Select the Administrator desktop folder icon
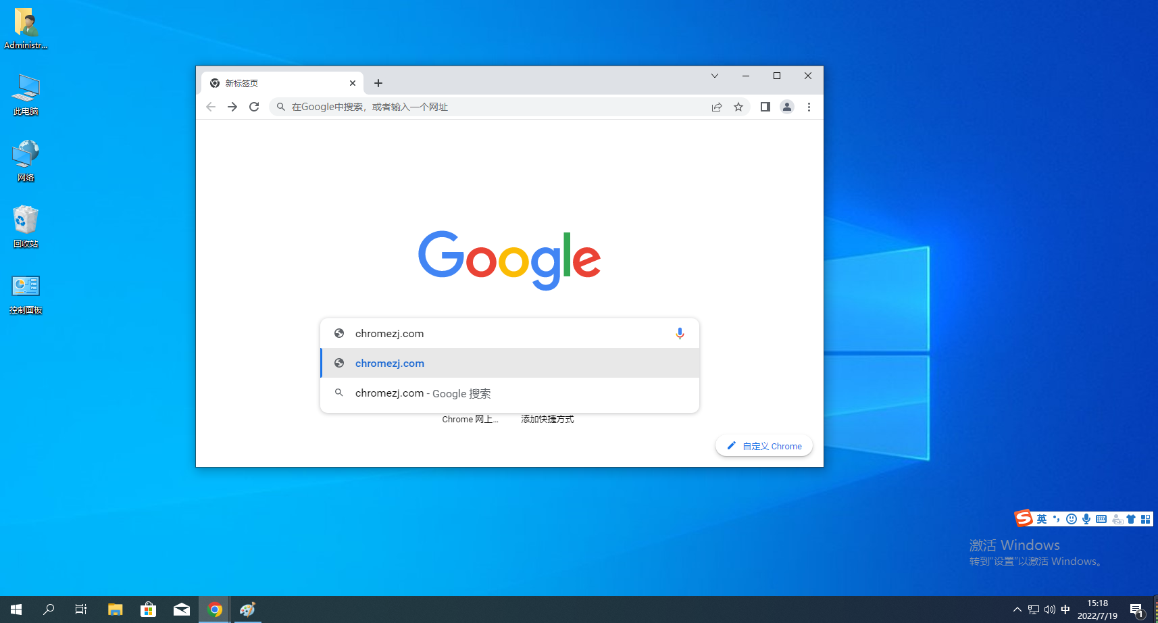Screen dimensions: 1158x623 pos(26,28)
